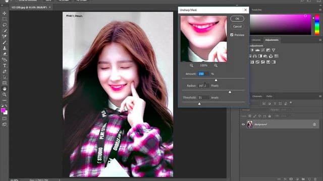Filter layers by pixel layers

click(264, 104)
